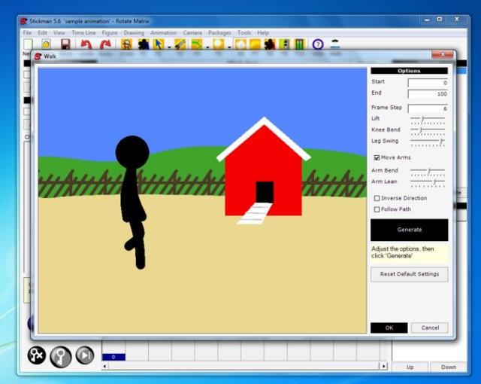Open dropdown arrow next to light bulb icon
Screen dimensions: 481x384
coord(229,47)
